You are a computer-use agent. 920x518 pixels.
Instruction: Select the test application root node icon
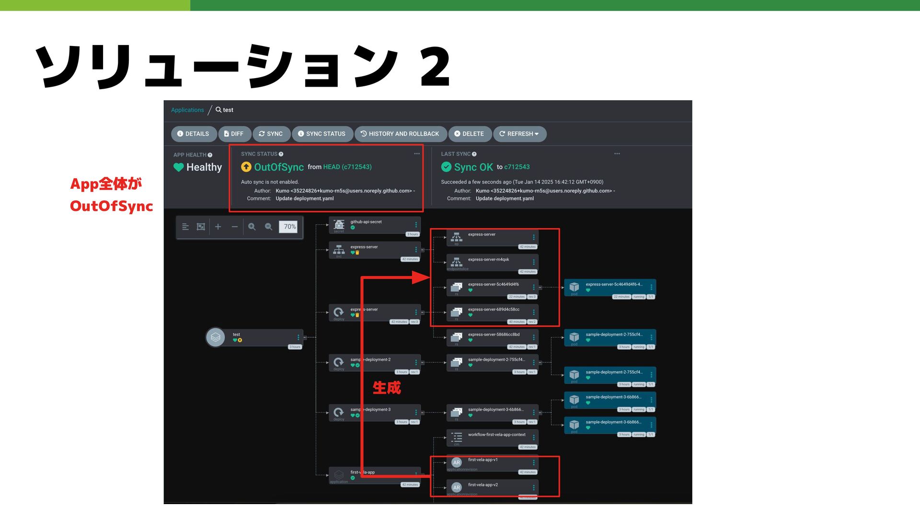(x=216, y=337)
